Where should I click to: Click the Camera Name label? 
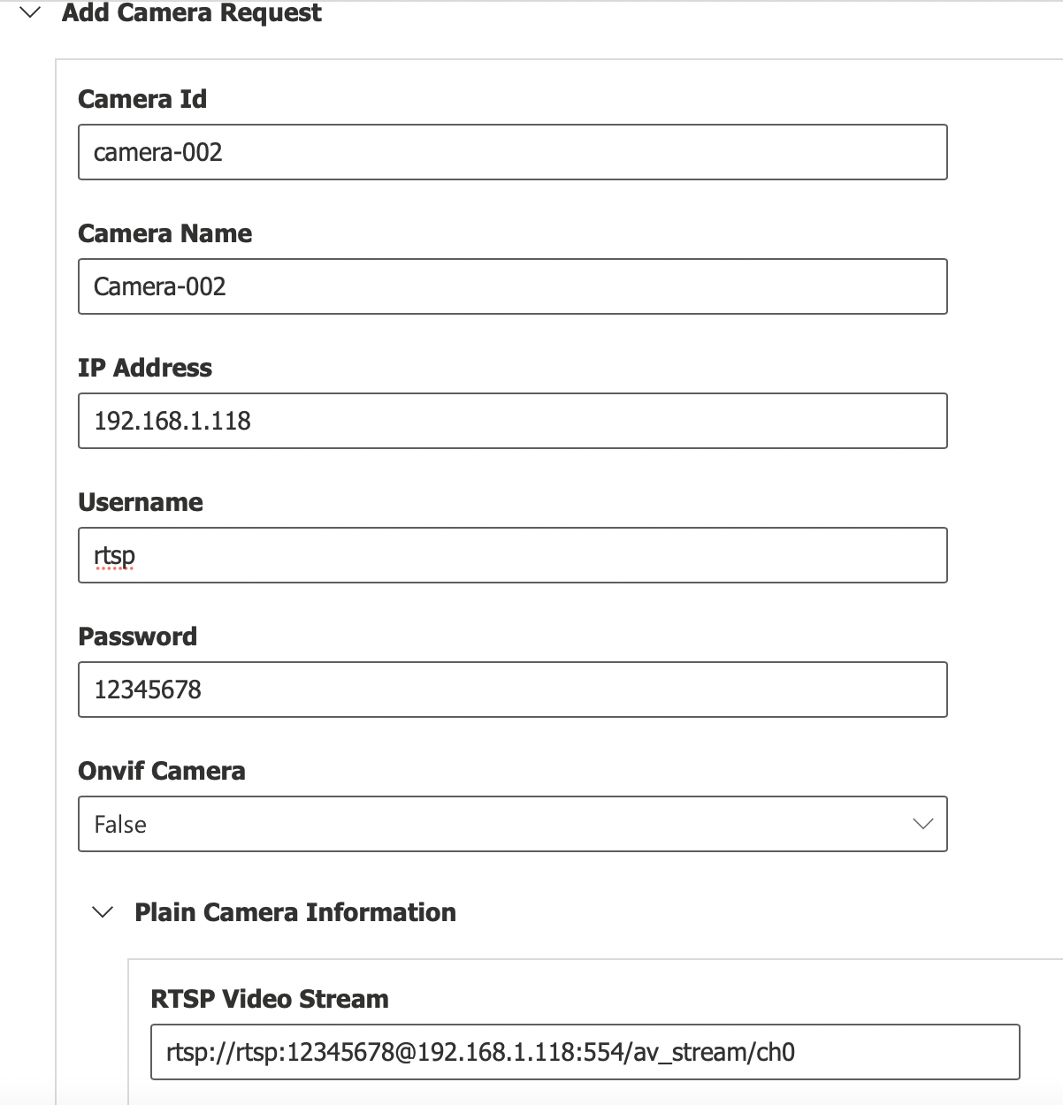pos(165,233)
